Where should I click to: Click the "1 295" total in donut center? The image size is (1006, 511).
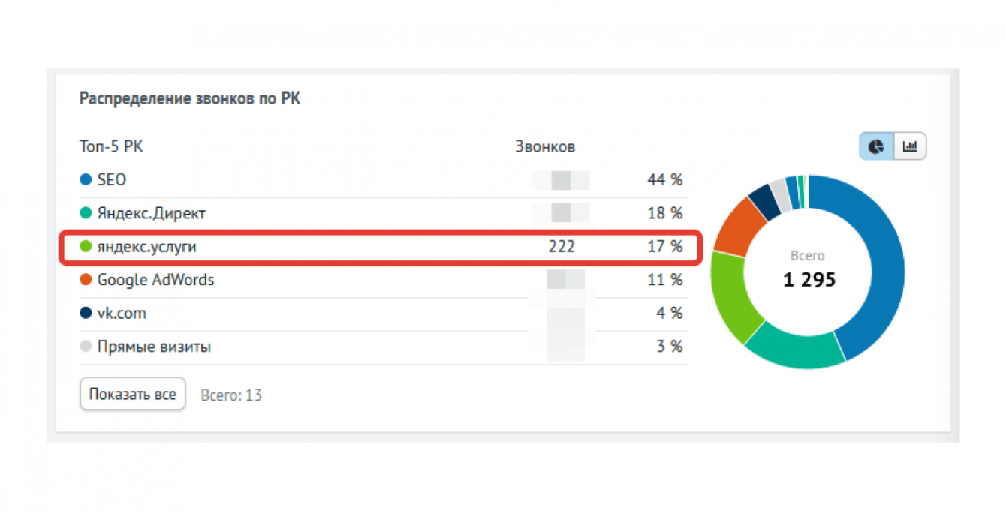click(809, 280)
